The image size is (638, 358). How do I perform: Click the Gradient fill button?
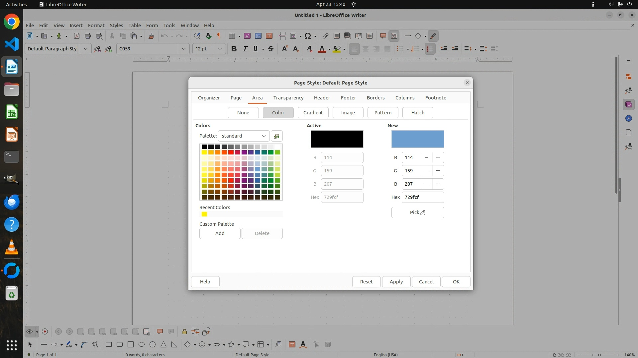coord(313,113)
